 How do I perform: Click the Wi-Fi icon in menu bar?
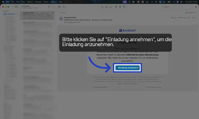tap(174, 2)
